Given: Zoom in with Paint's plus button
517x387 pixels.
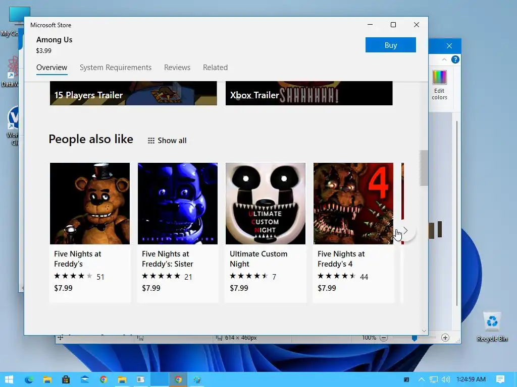Looking at the screenshot, I should pos(445,338).
